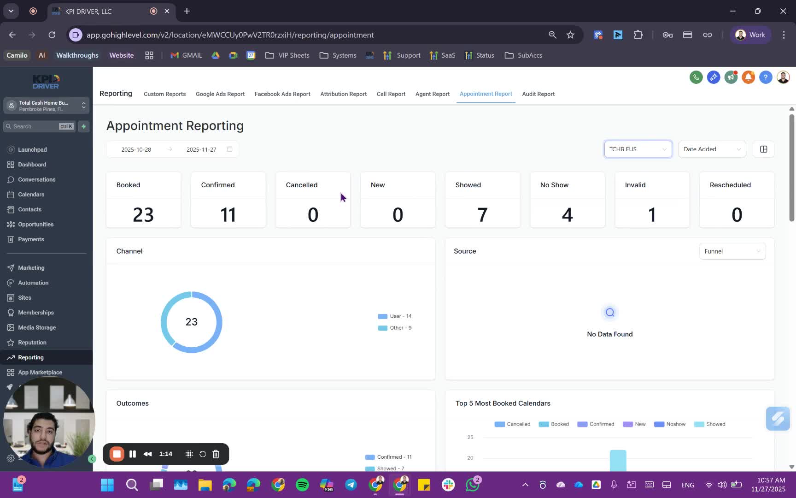
Task: Open Spotify from the taskbar
Action: [x=302, y=485]
